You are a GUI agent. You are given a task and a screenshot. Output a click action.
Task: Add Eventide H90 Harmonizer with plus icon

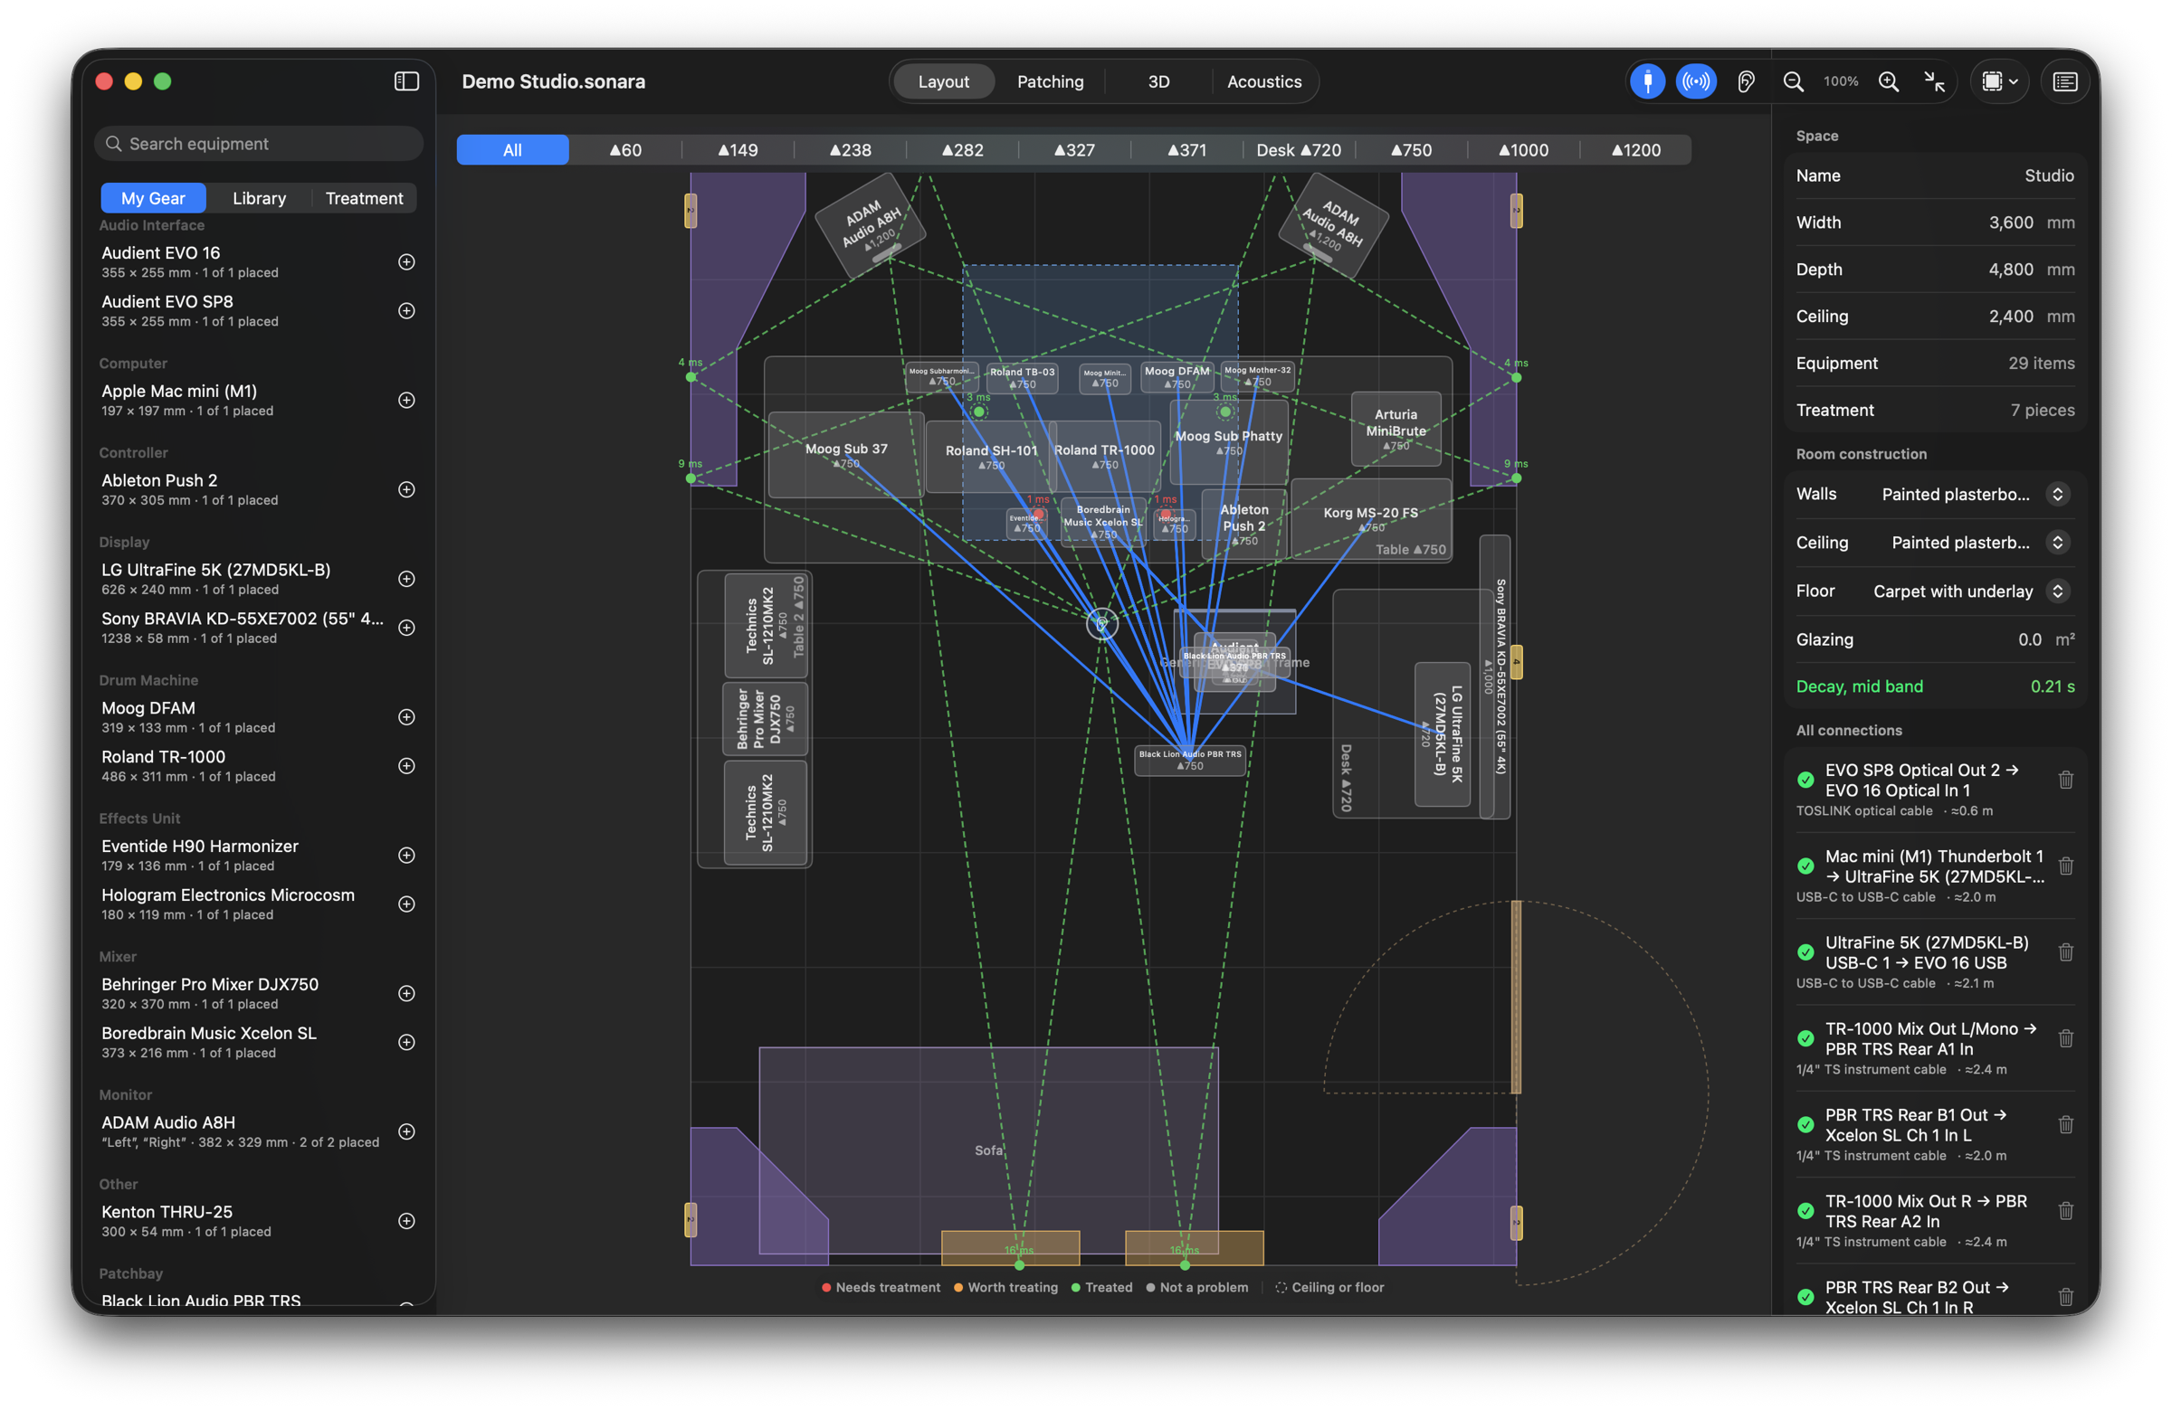[x=407, y=855]
